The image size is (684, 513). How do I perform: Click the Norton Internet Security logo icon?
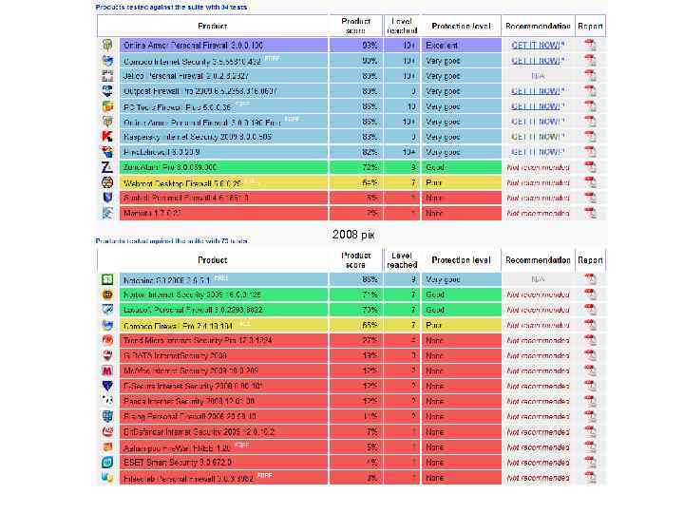pyautogui.click(x=107, y=294)
